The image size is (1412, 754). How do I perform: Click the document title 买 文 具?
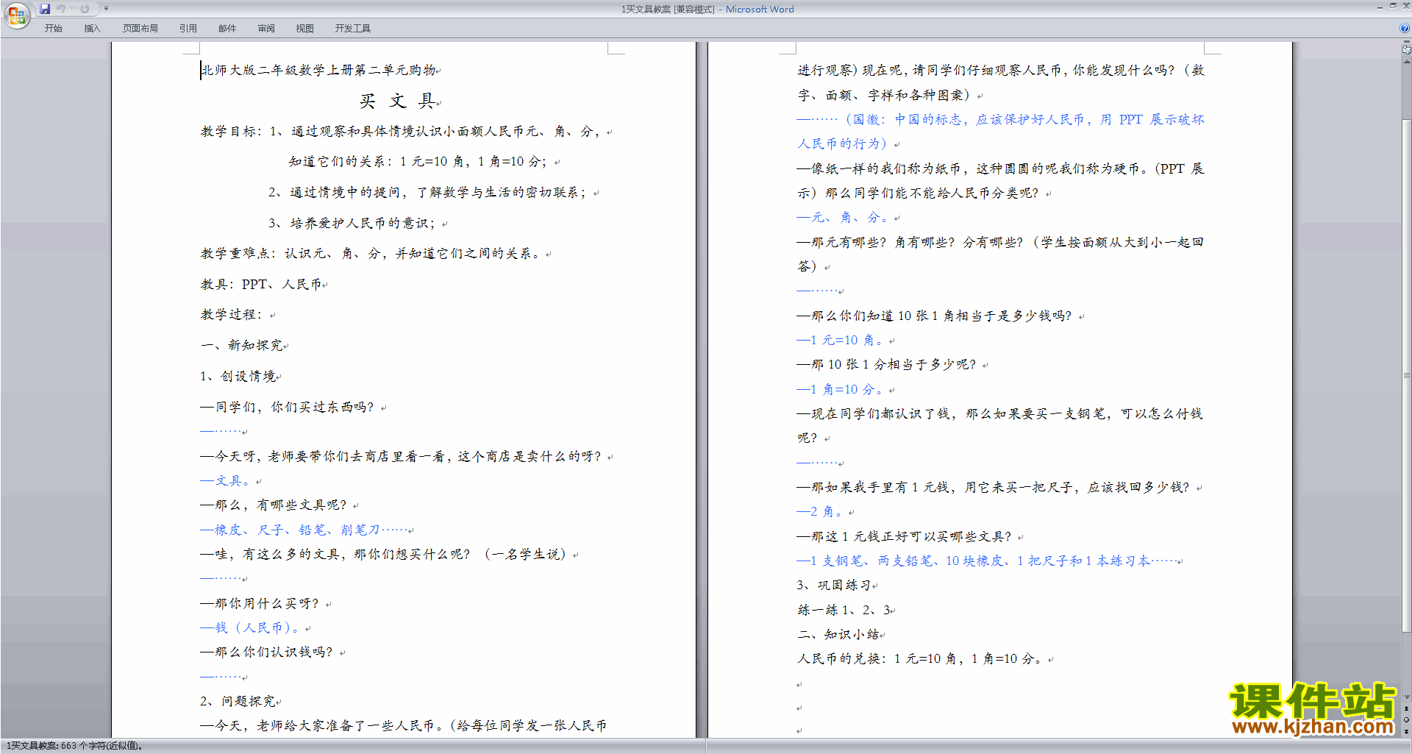tap(398, 101)
